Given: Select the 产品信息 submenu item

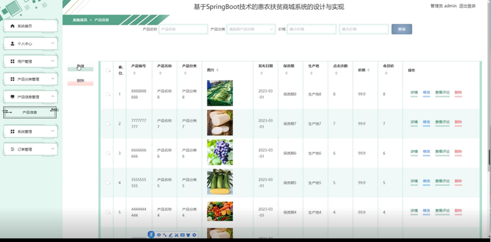Looking at the screenshot, I should [30, 113].
